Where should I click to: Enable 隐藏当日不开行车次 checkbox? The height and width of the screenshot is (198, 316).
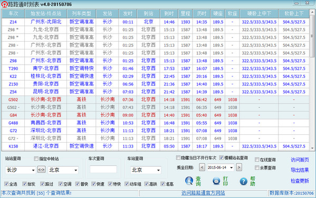click(178, 157)
